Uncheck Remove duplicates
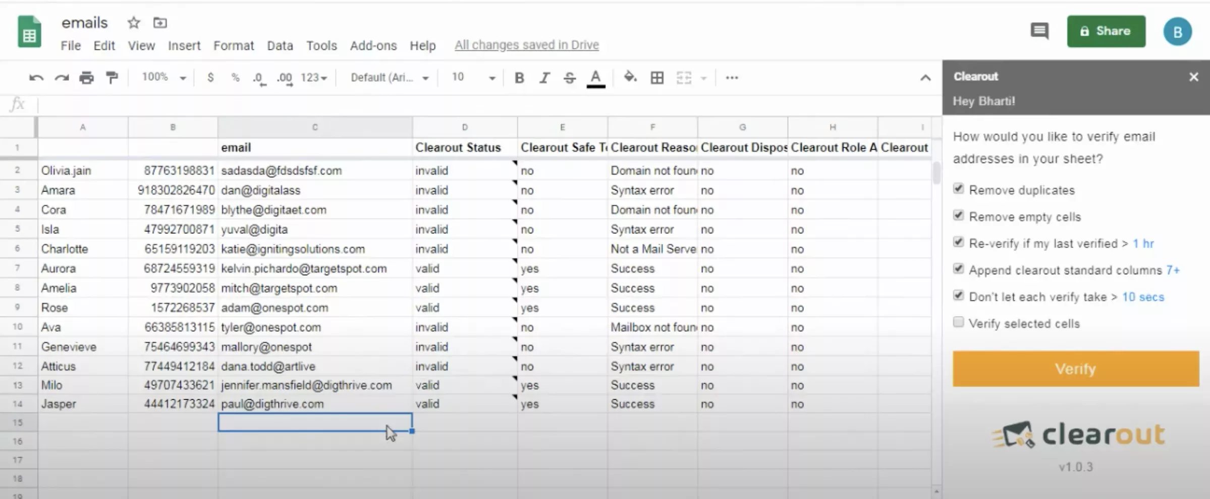 [x=958, y=189]
